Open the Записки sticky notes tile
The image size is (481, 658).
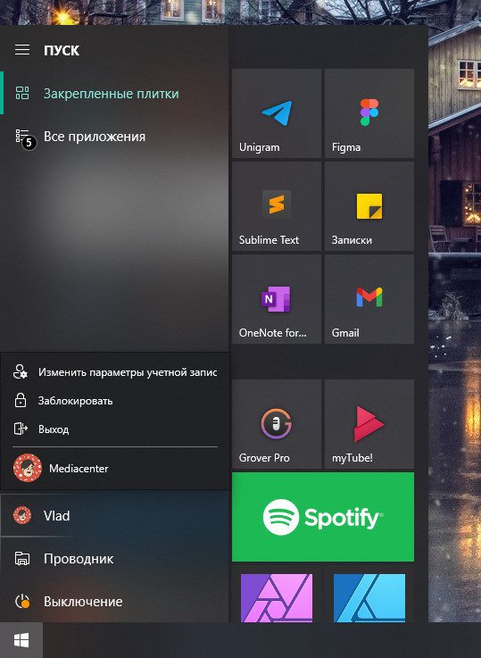[x=369, y=206]
